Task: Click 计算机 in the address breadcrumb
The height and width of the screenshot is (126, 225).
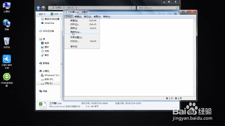Action: tap(58, 8)
